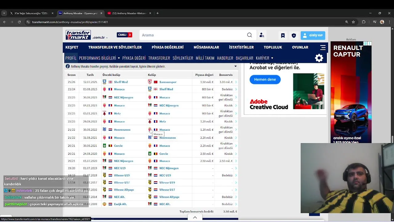Image resolution: width=394 pixels, height=222 pixels.
Task: Click the Renault Captur advertisement
Action: (x=351, y=92)
